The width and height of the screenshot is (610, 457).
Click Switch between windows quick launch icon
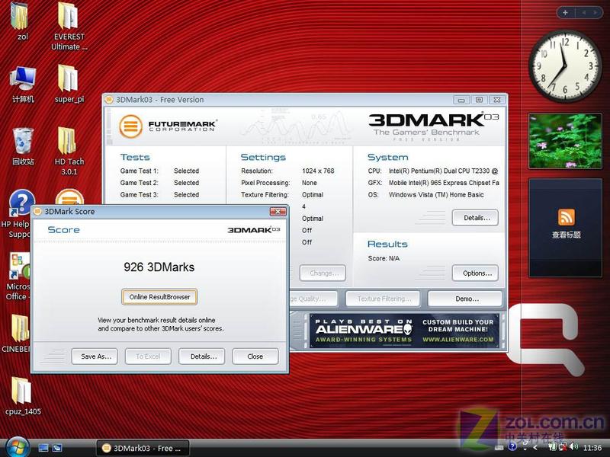pos(57,448)
